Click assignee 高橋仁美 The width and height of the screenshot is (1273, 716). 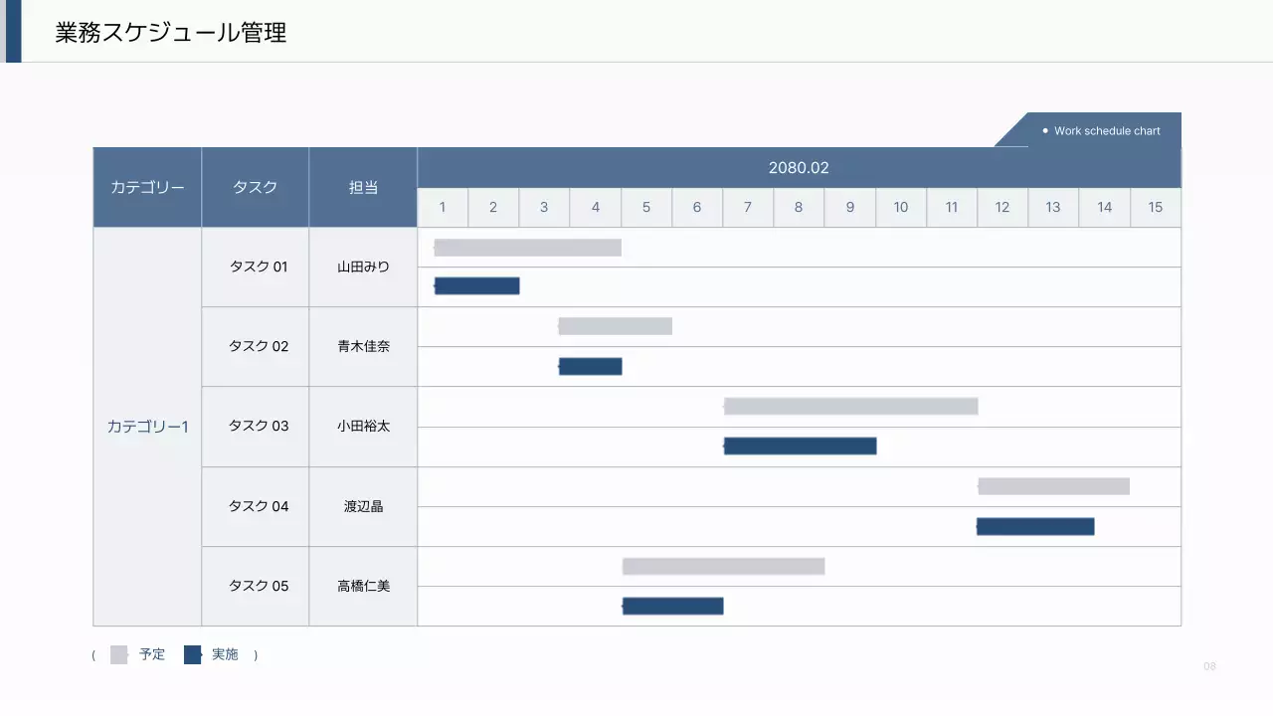coord(363,586)
